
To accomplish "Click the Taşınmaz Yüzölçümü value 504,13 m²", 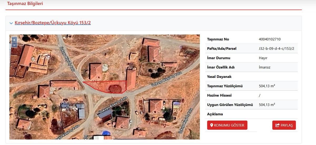I will click(267, 86).
